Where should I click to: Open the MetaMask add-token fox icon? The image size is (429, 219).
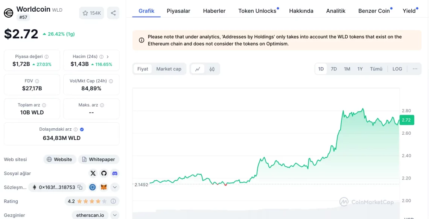click(103, 187)
